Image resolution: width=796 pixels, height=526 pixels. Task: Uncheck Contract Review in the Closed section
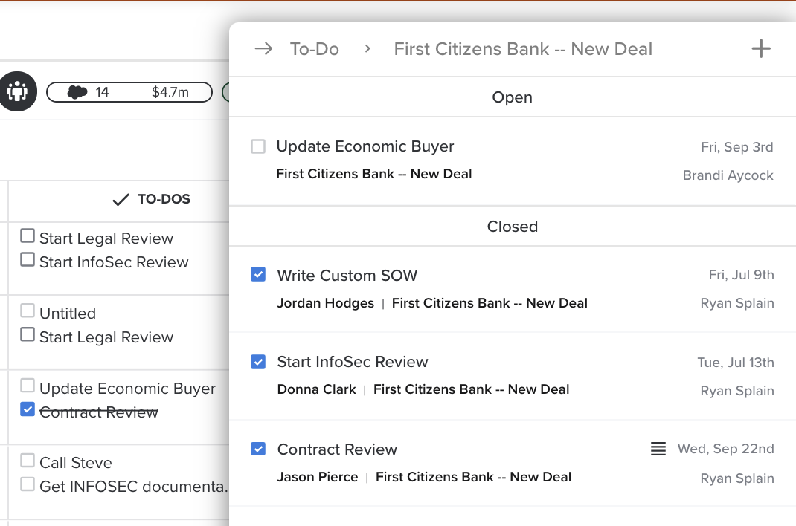258,449
